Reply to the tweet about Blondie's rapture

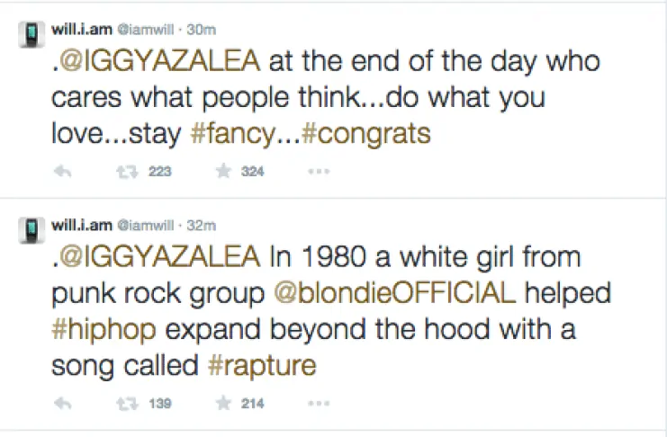tap(62, 404)
